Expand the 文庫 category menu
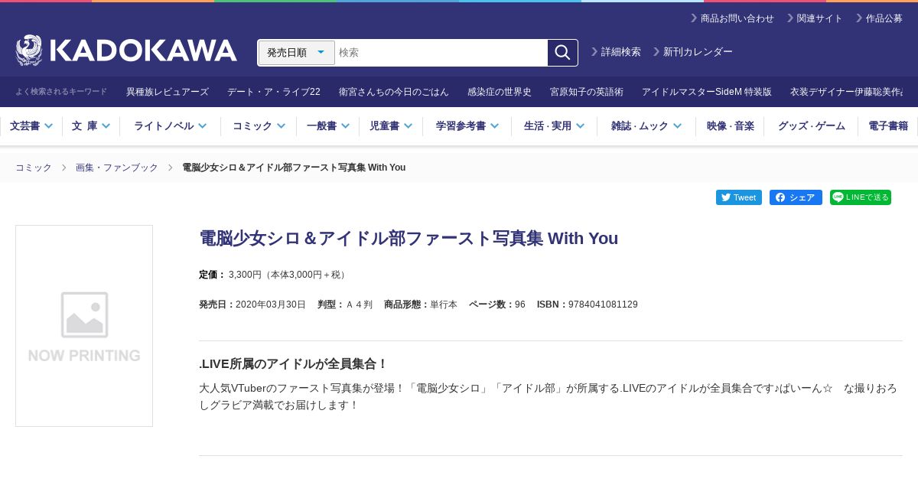This screenshot has width=918, height=482. (x=91, y=126)
